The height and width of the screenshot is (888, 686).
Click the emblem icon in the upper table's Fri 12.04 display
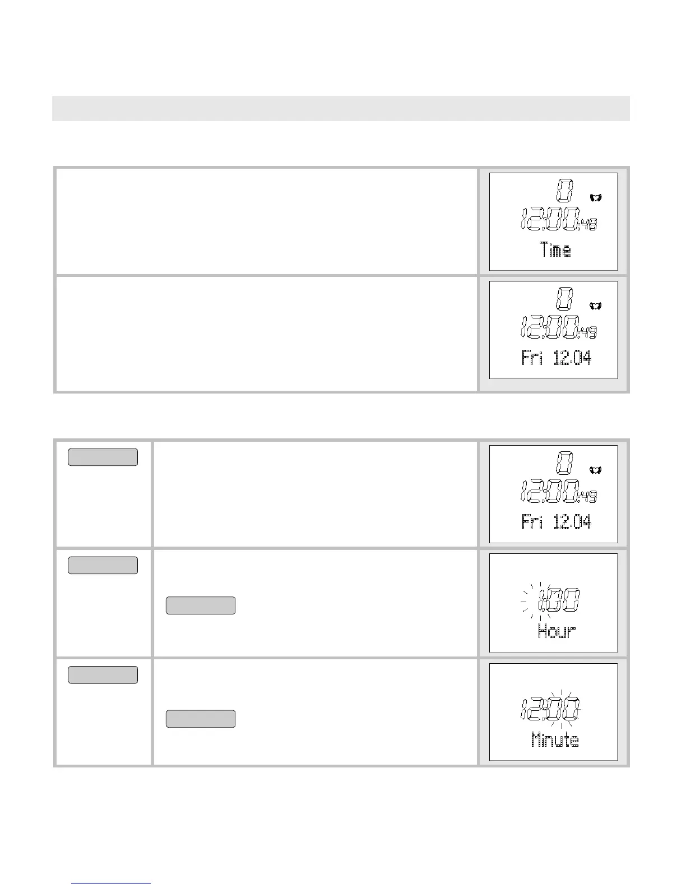point(596,306)
